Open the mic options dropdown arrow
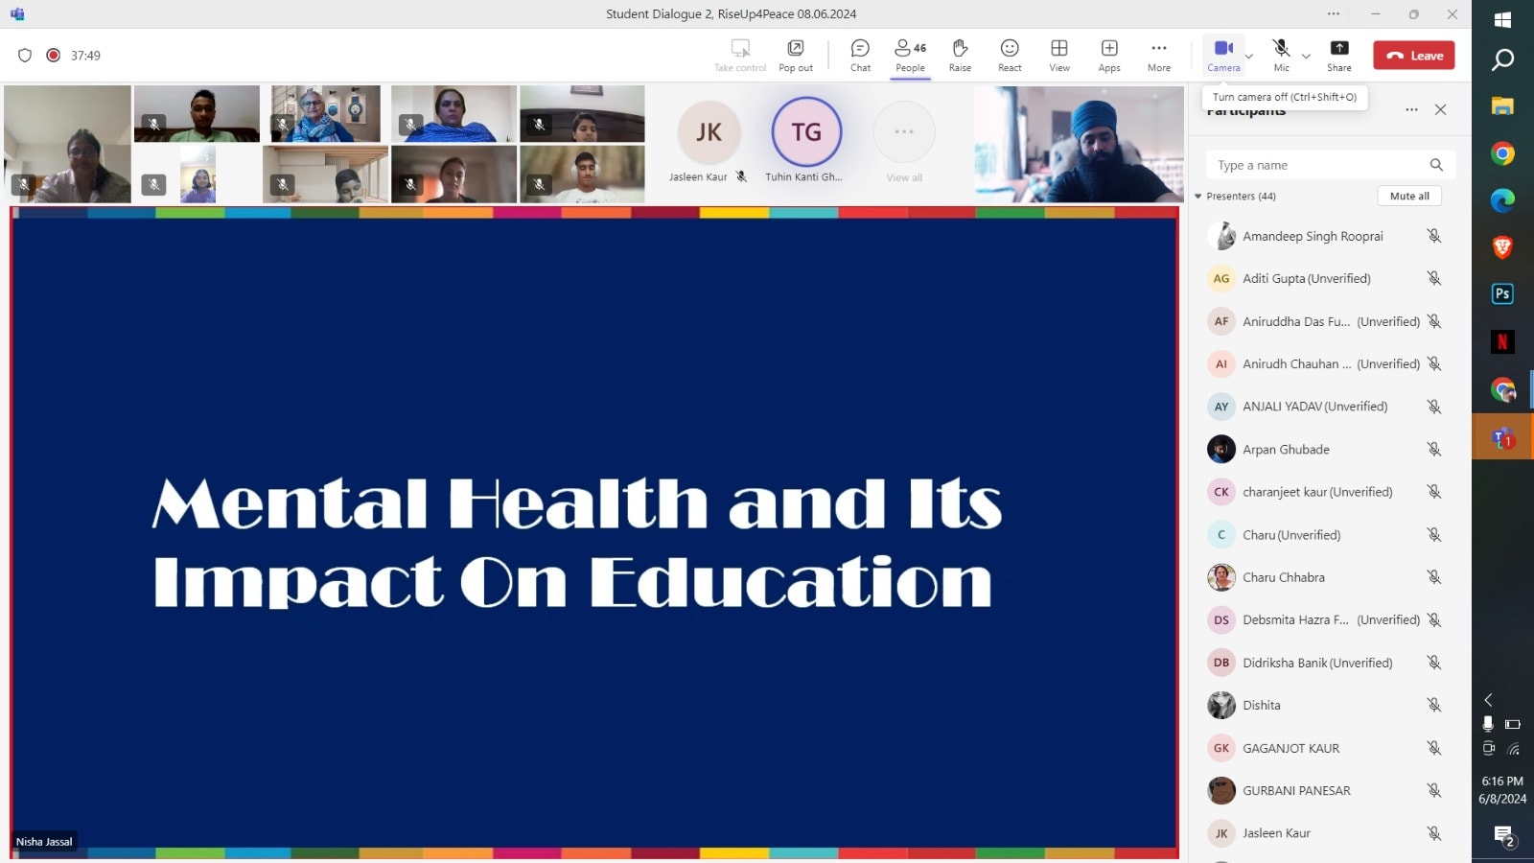Screen dimensions: 1534x863 coord(1306,57)
